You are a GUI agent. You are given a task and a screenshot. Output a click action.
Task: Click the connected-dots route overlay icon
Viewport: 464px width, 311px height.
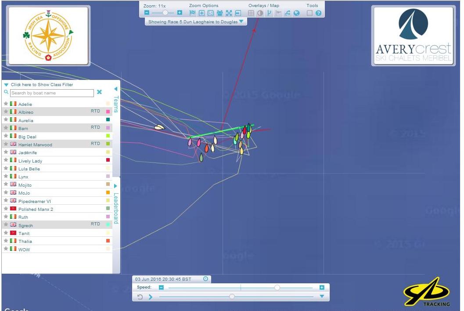point(288,13)
